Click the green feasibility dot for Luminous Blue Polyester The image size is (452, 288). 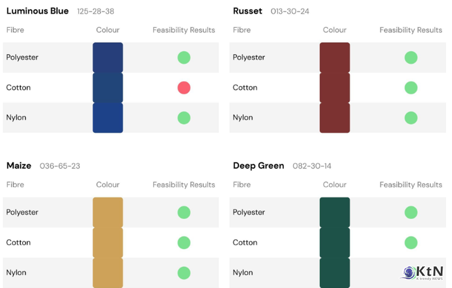(x=184, y=57)
